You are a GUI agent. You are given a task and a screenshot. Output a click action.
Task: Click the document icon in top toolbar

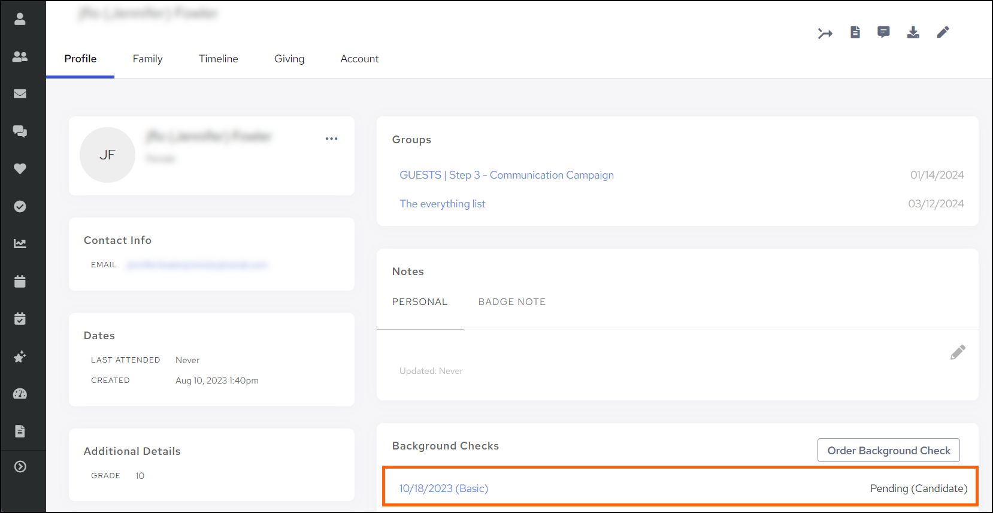[855, 32]
